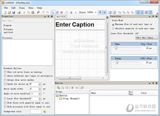Open the Draw menu

[x=22, y=8]
